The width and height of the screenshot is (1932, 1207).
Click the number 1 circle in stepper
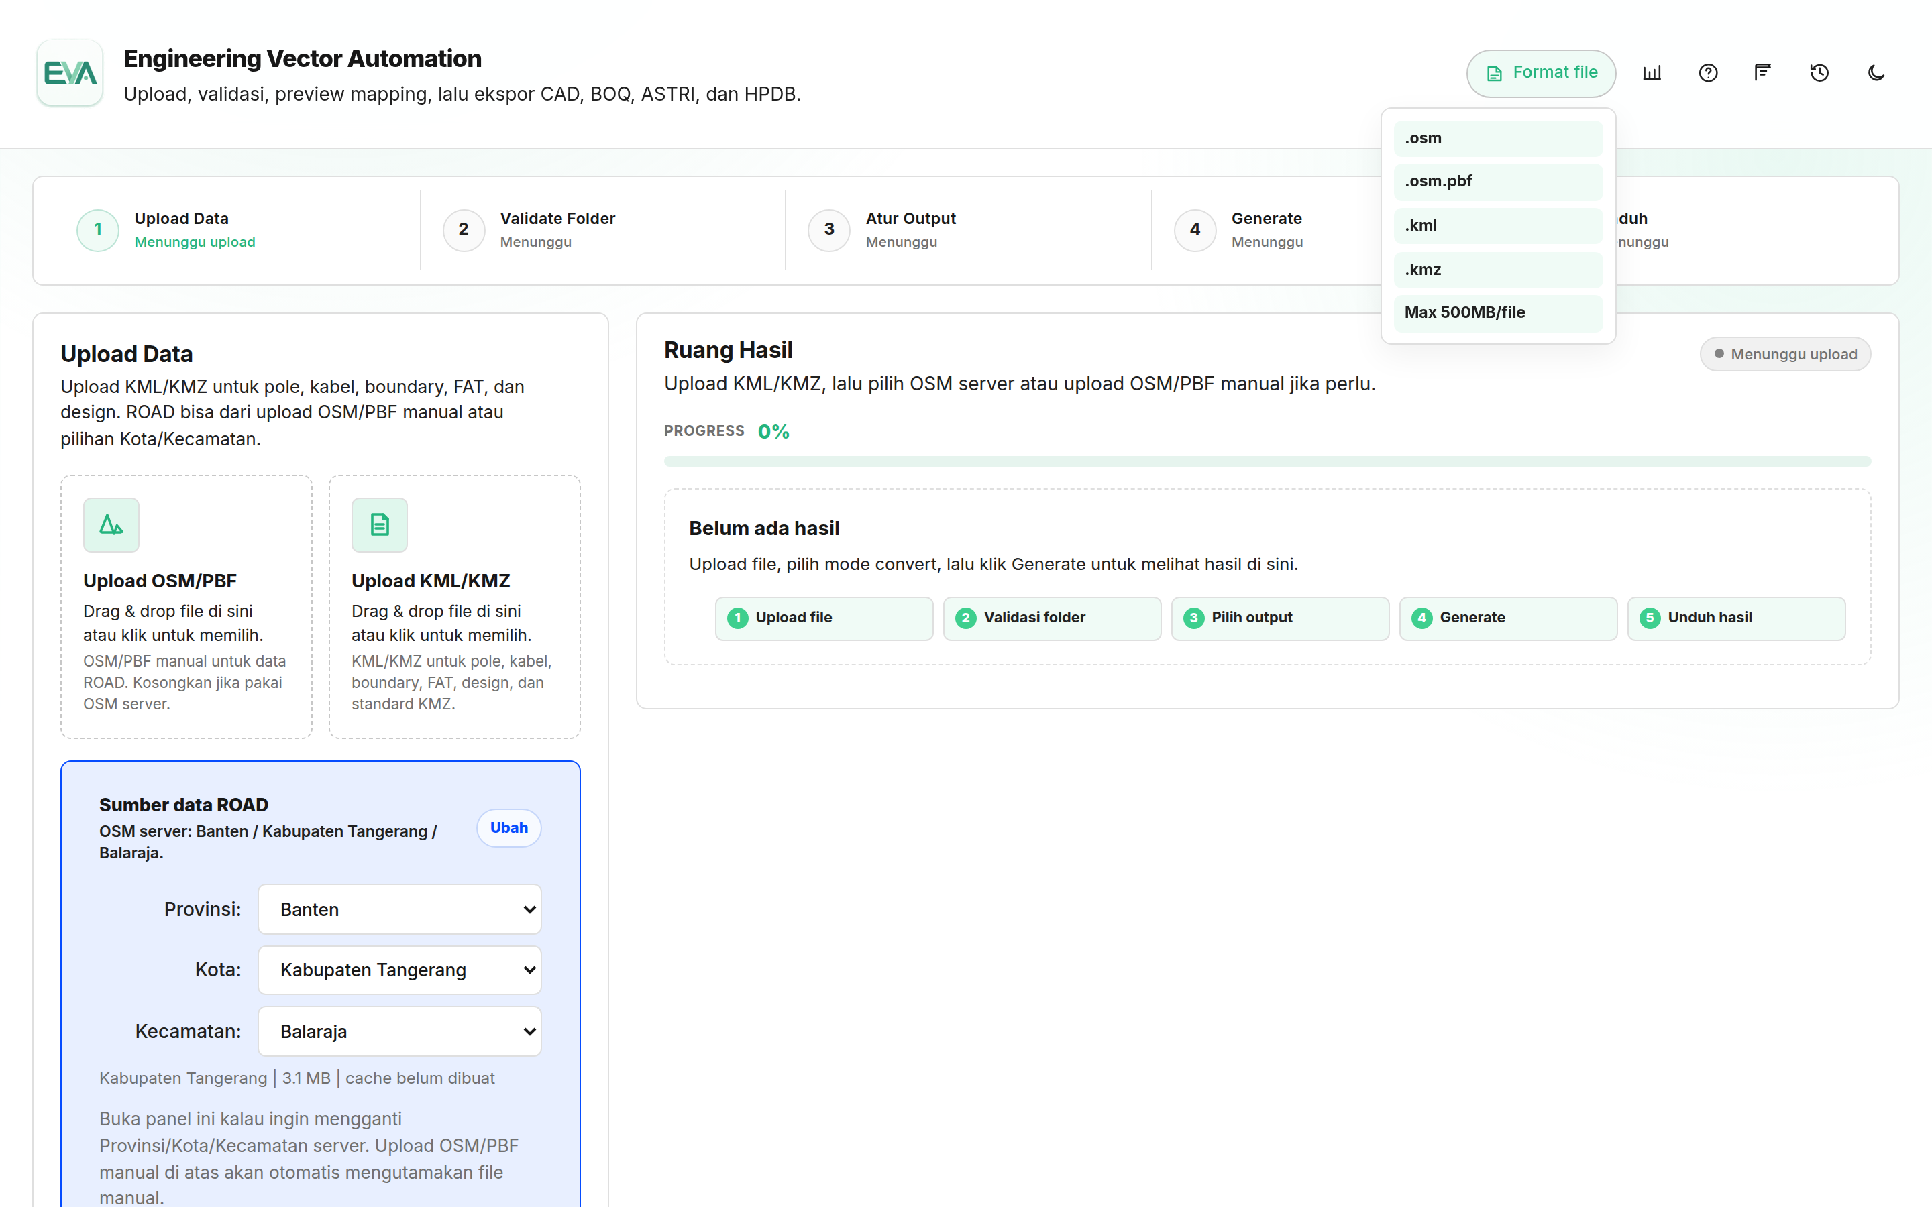click(x=98, y=230)
